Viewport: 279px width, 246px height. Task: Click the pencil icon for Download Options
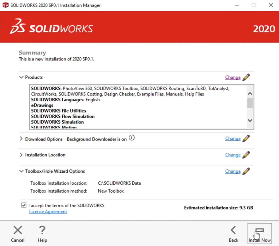(x=246, y=139)
